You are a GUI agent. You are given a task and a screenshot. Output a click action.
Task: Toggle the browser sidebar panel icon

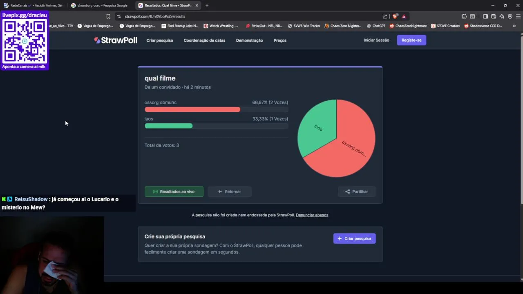[x=485, y=16]
